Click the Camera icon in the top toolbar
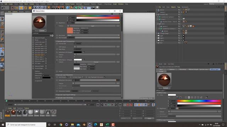 93,8
